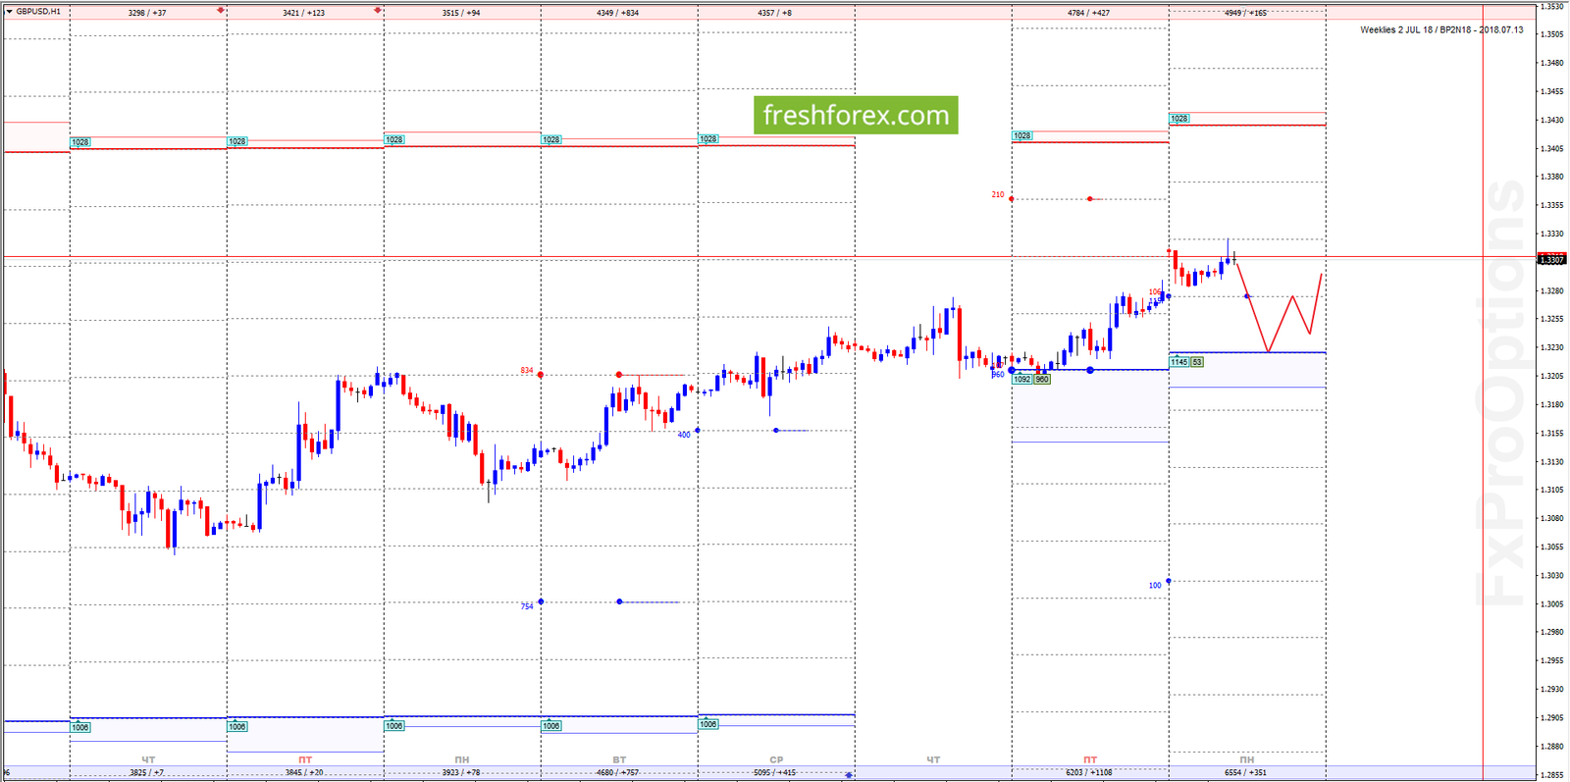This screenshot has height=782, width=1570.
Task: Select the '4357 / +8' top label
Action: 775,13
